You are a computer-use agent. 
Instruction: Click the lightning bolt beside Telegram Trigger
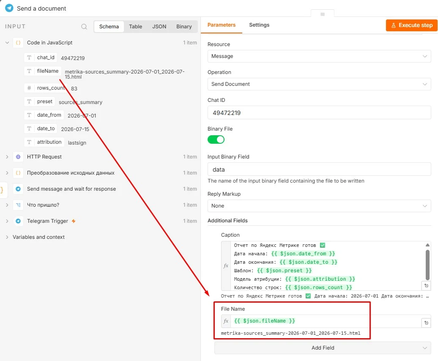pyautogui.click(x=74, y=221)
